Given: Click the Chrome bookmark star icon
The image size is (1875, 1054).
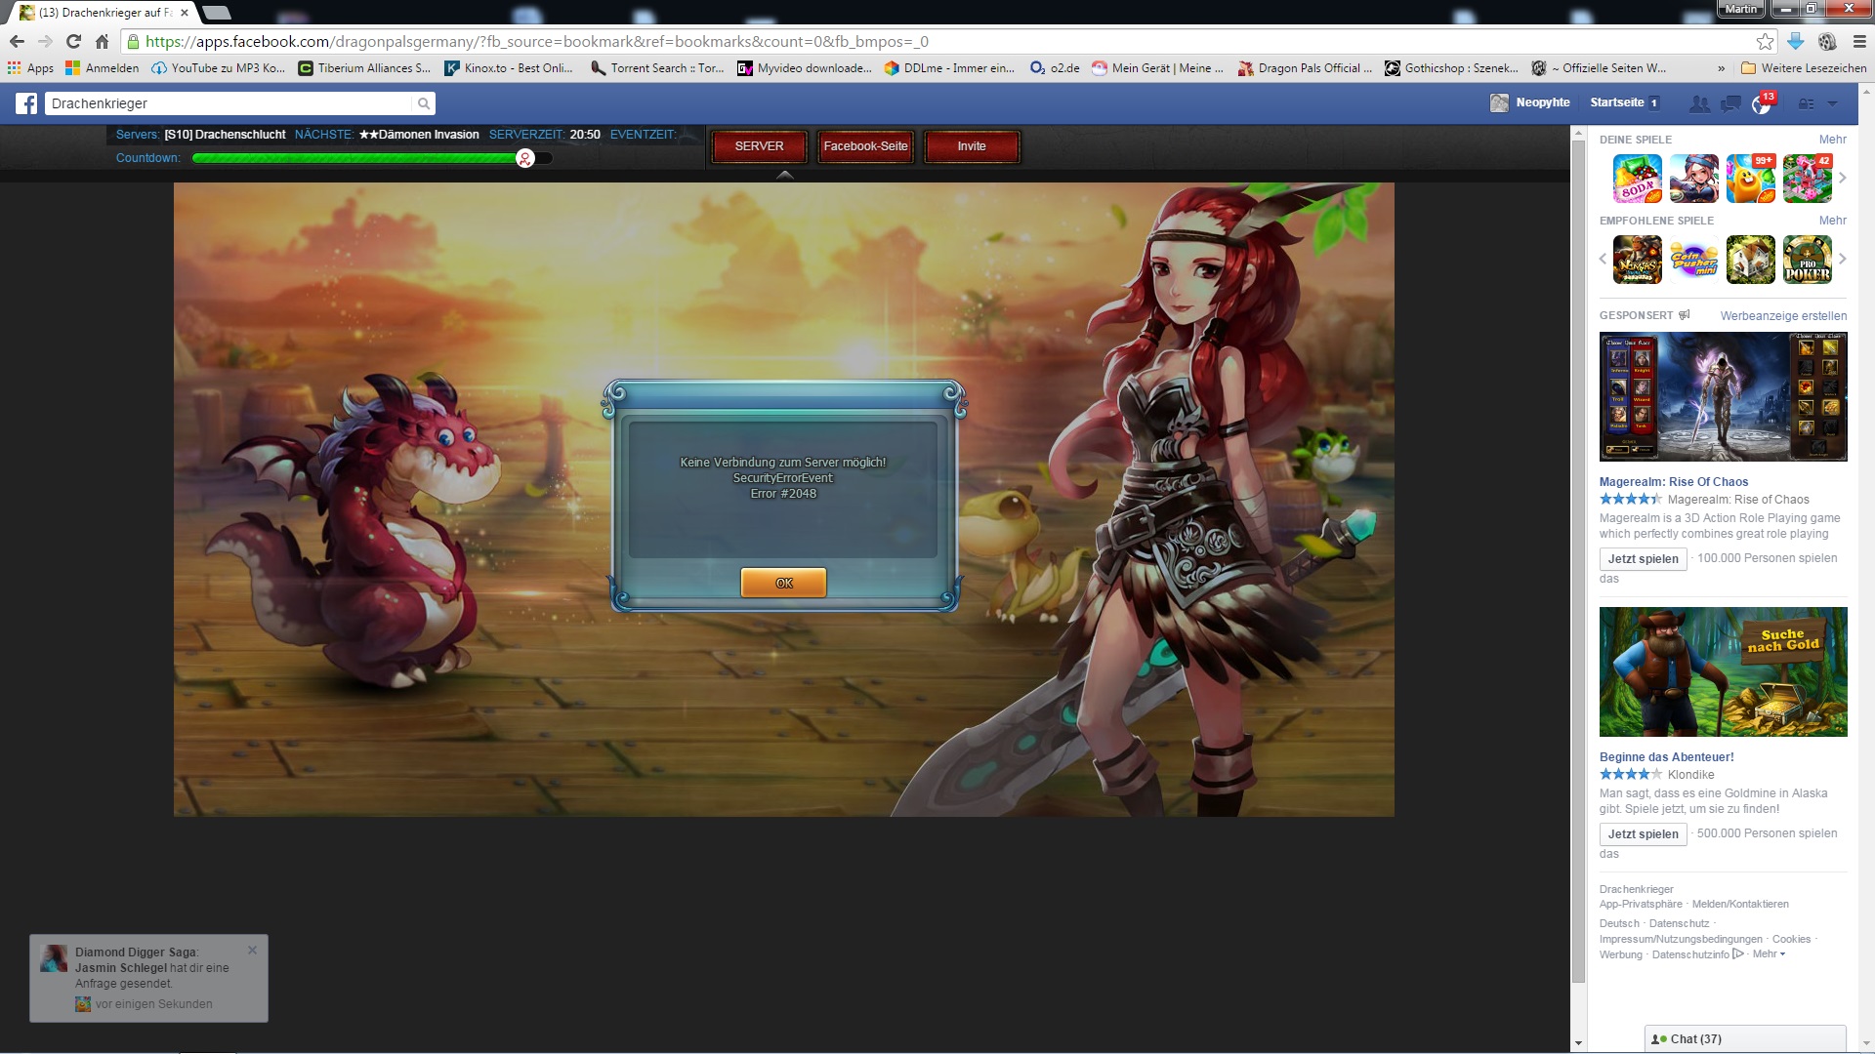Looking at the screenshot, I should [x=1764, y=41].
